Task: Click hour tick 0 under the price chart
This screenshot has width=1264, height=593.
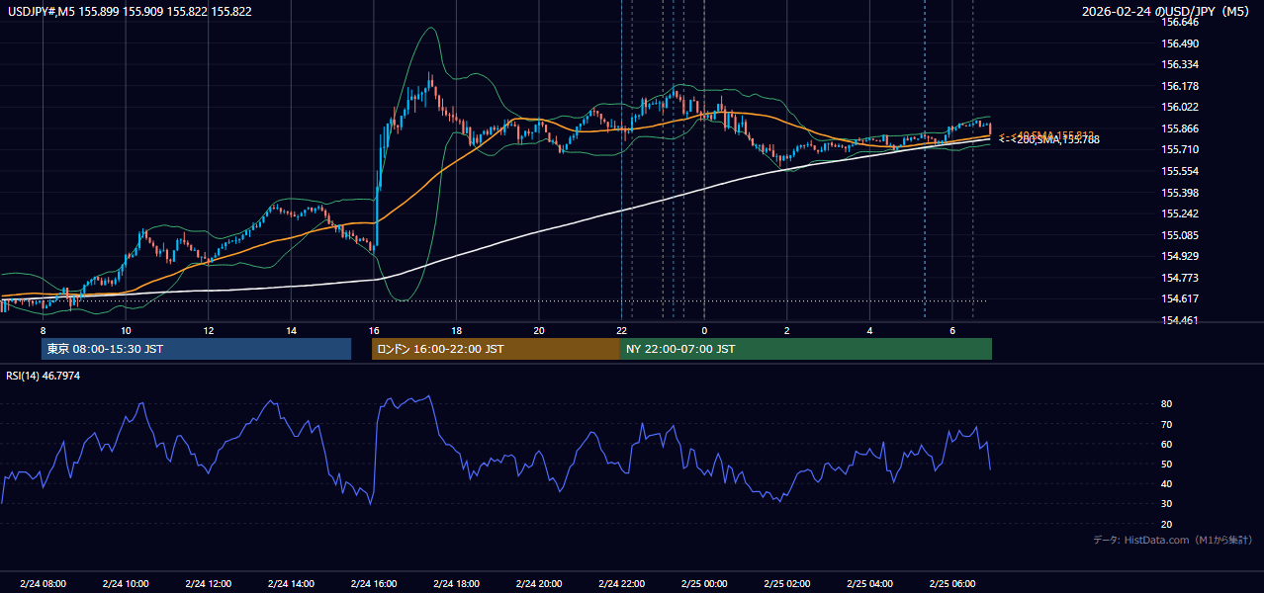Action: point(704,330)
